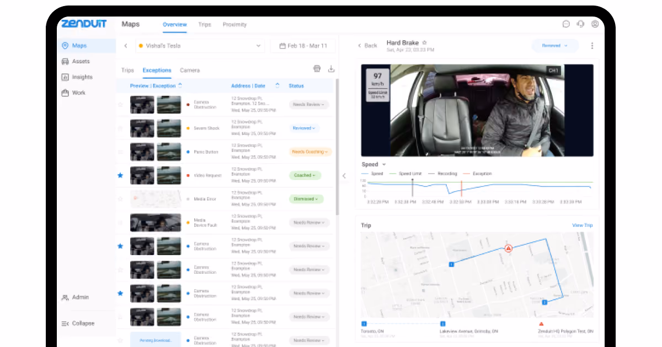Click the print icon above the exceptions table
662x347 pixels.
point(317,69)
